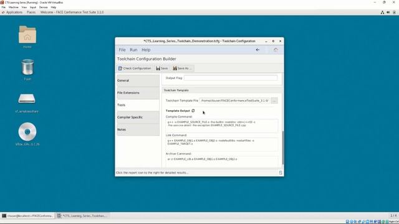Viewport: 399px width, 224px height.
Task: Click the network icon in top panel
Action: (x=382, y=12)
